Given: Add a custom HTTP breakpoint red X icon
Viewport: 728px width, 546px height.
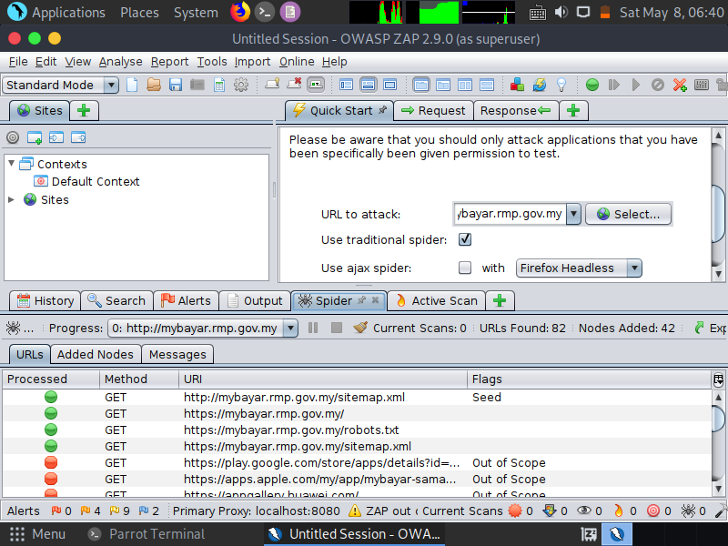Looking at the screenshot, I should [x=680, y=85].
